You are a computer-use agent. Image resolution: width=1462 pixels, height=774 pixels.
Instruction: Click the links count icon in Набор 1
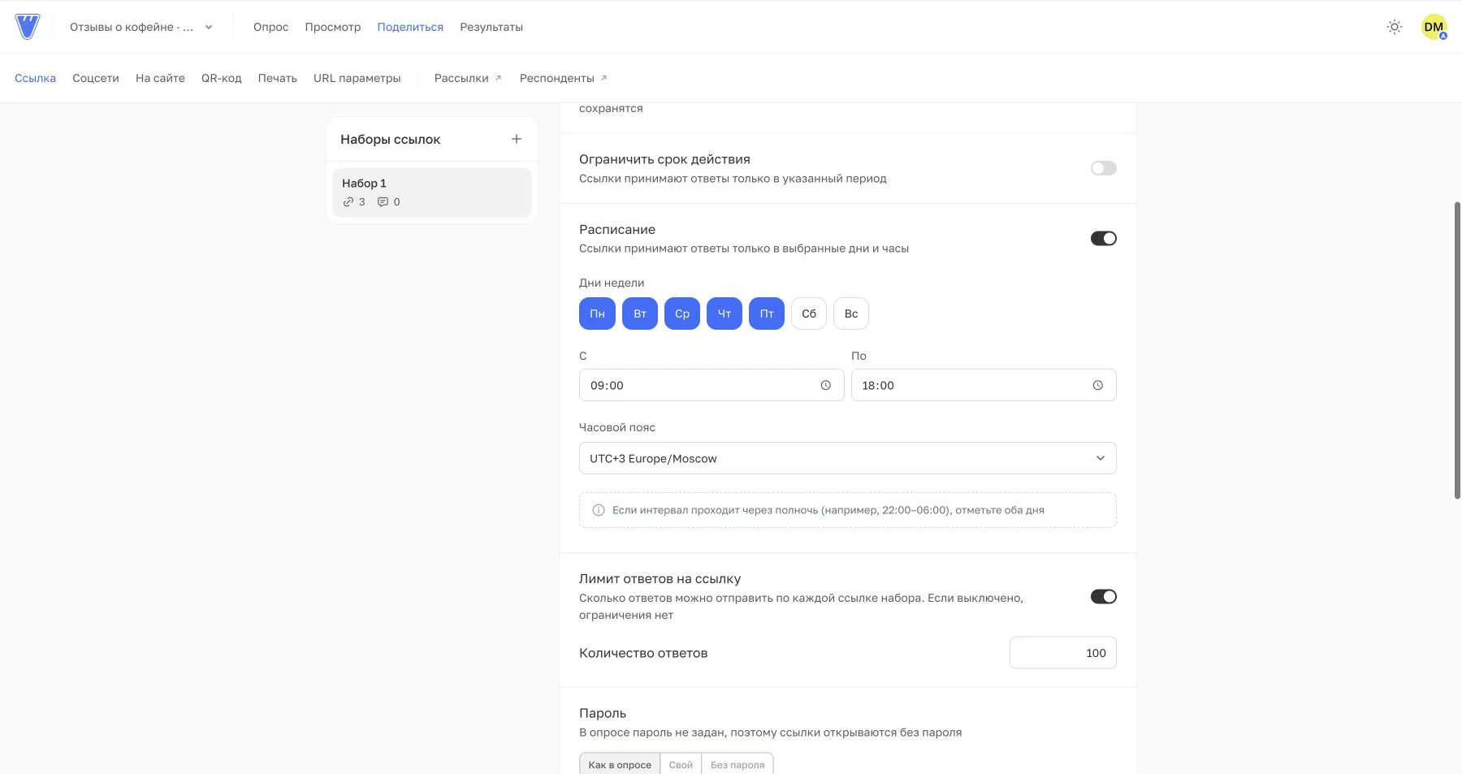(348, 202)
